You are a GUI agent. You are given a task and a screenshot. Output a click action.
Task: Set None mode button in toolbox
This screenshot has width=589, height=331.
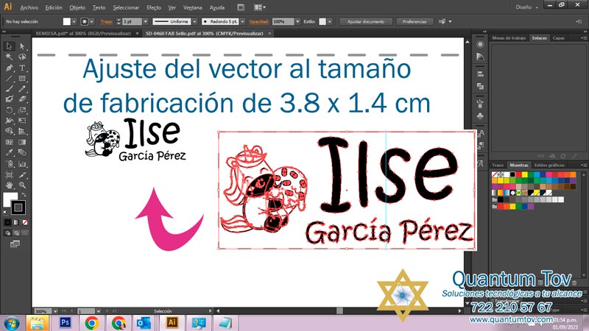[25, 223]
